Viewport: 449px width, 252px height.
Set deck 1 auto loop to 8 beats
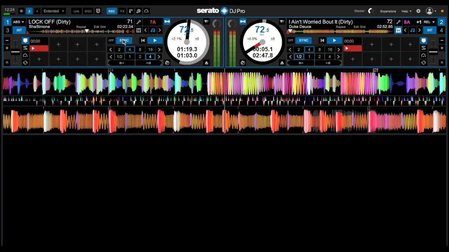[x=140, y=50]
